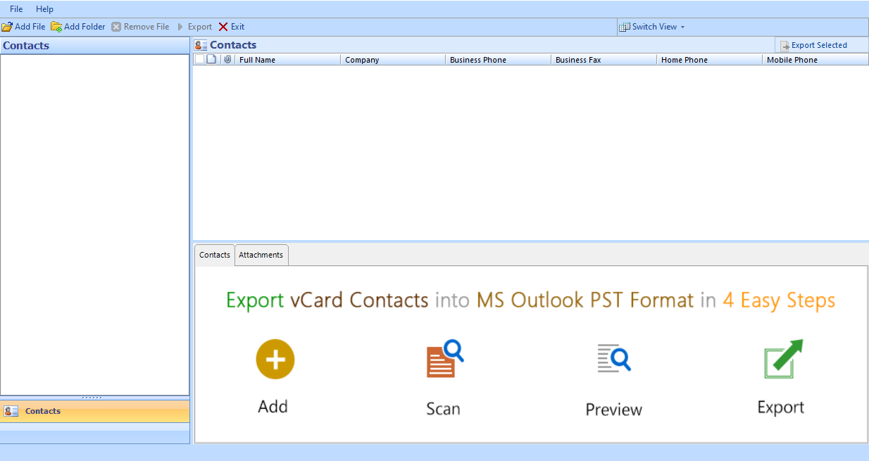Sort by the Business Fax column
The width and height of the screenshot is (869, 461).
pyautogui.click(x=604, y=60)
